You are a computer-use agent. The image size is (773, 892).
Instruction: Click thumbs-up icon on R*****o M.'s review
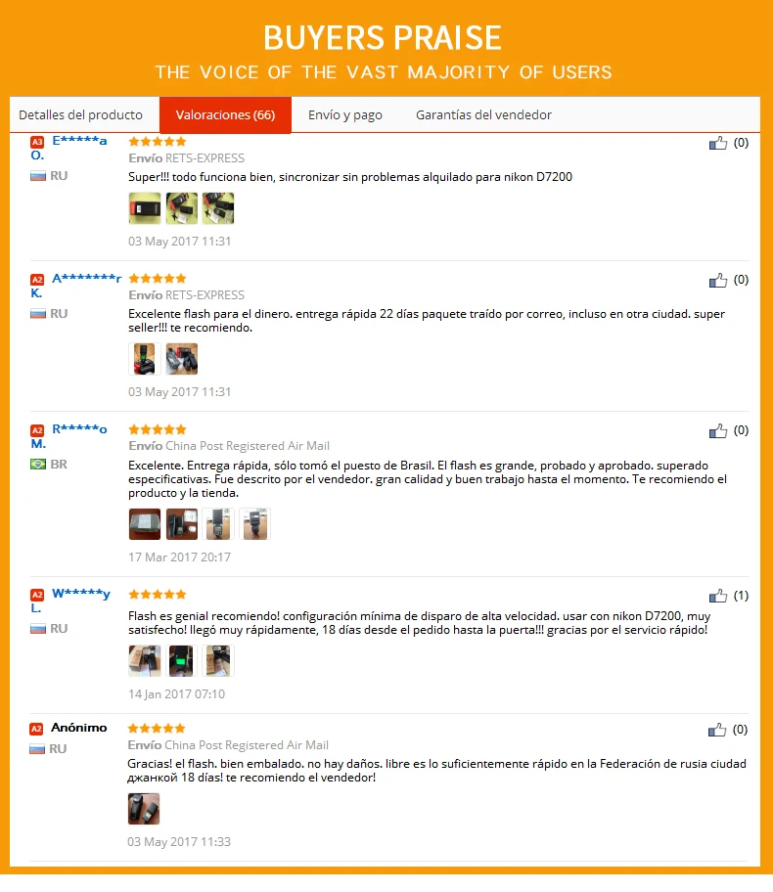coord(718,430)
